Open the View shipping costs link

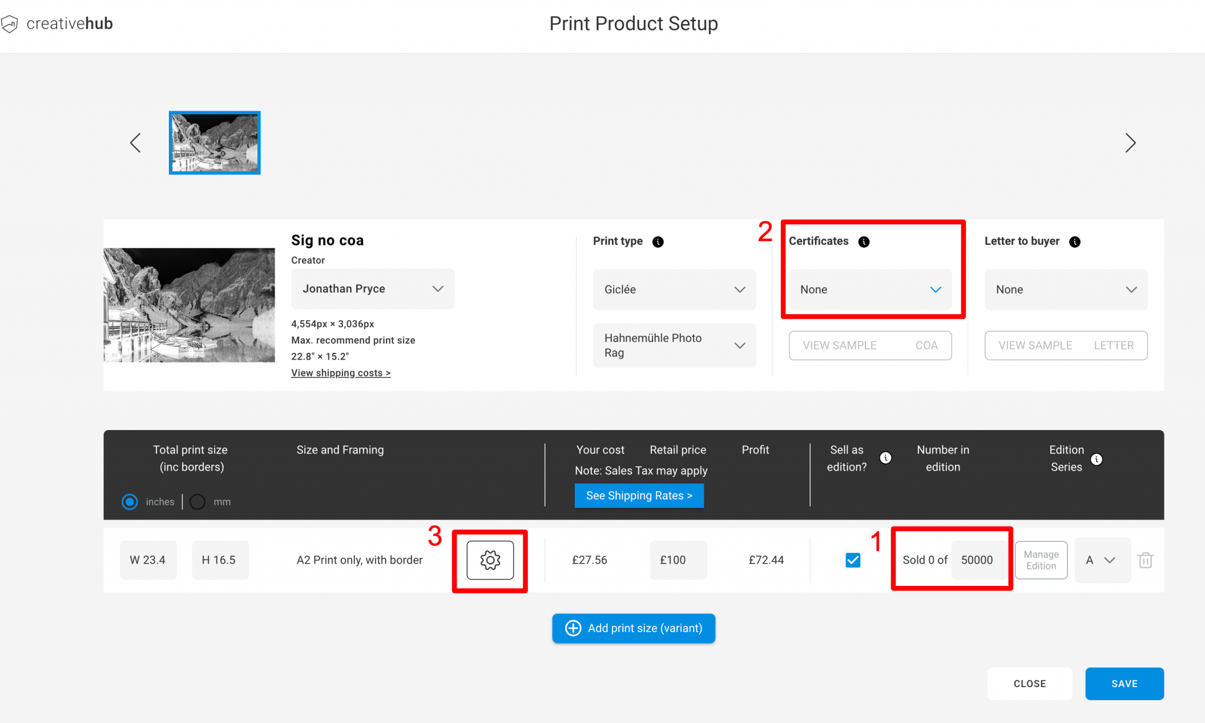(341, 372)
